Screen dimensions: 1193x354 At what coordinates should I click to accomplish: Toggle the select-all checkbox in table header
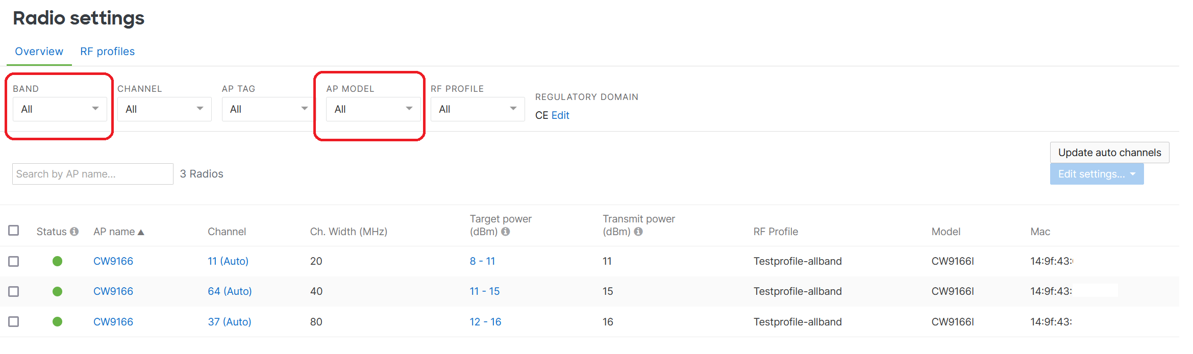(x=13, y=230)
